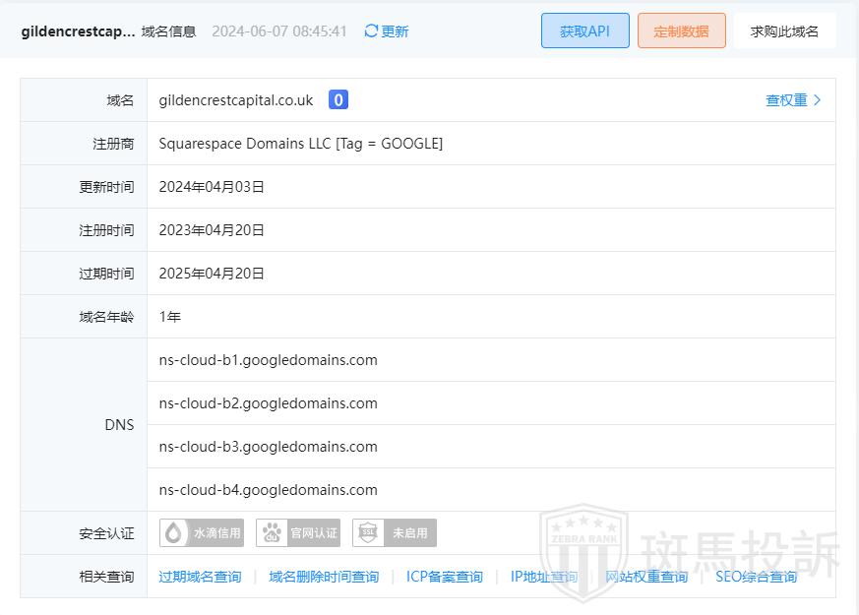Click the ns-cloud-b1.googledomains.com DNS entry
Image resolution: width=859 pixels, height=615 pixels.
tap(268, 360)
